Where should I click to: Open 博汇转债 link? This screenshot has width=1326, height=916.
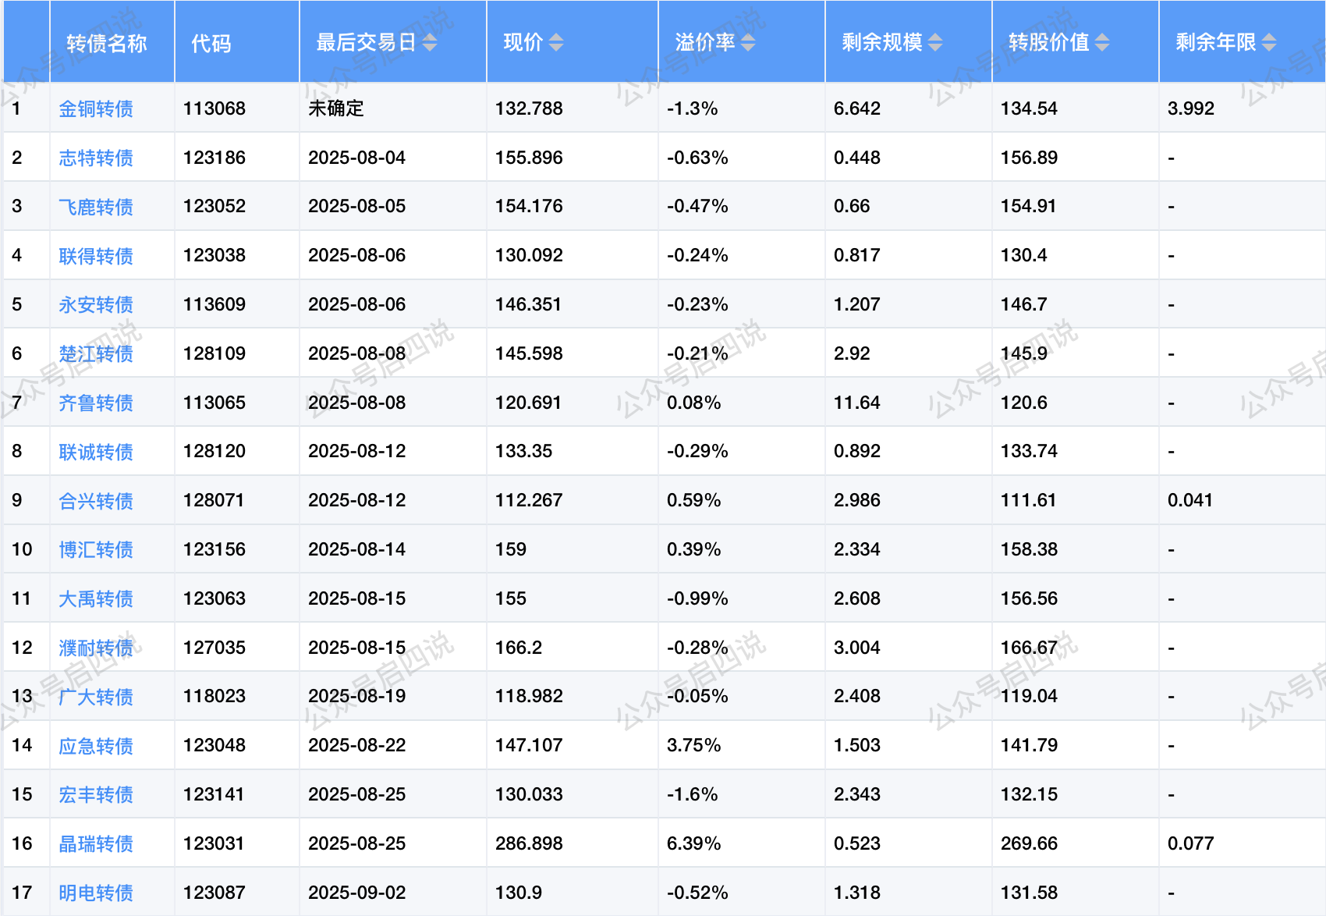(x=96, y=550)
